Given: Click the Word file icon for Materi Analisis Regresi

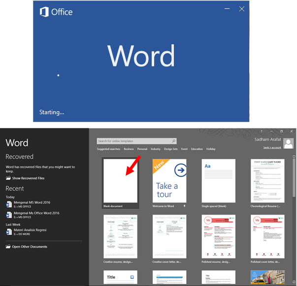Looking at the screenshot, I should 9,232.
